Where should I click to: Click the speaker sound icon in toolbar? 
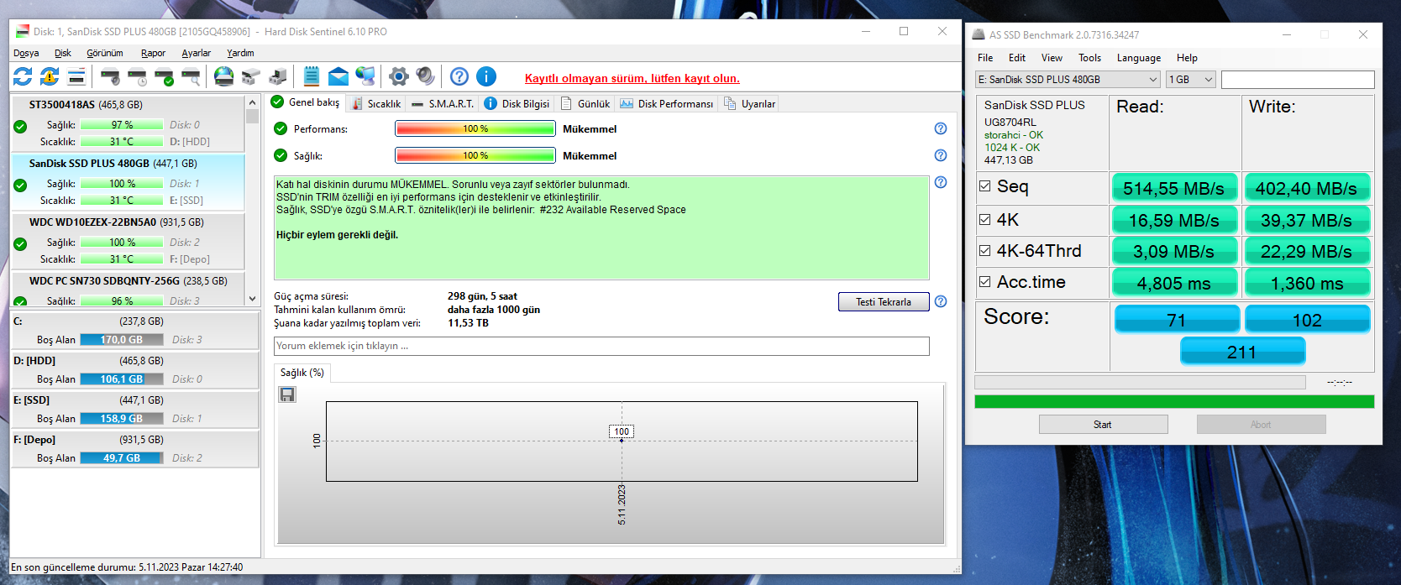click(426, 76)
